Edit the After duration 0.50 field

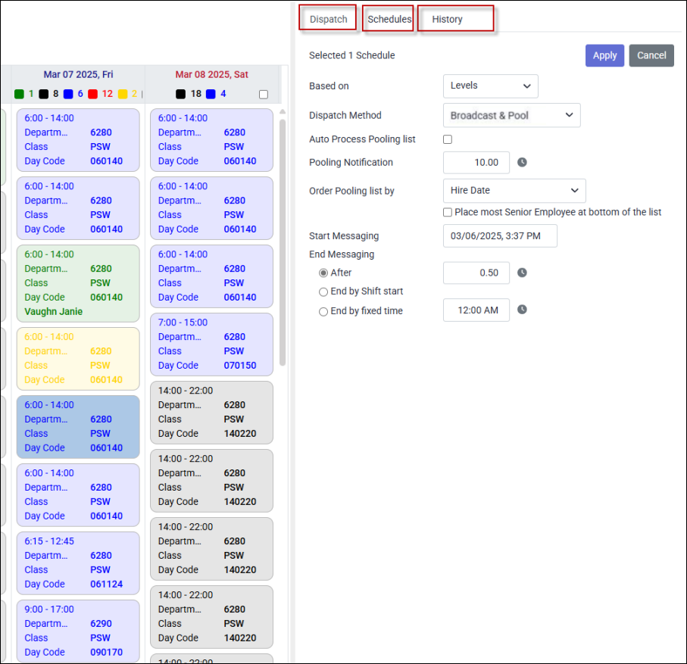point(476,273)
